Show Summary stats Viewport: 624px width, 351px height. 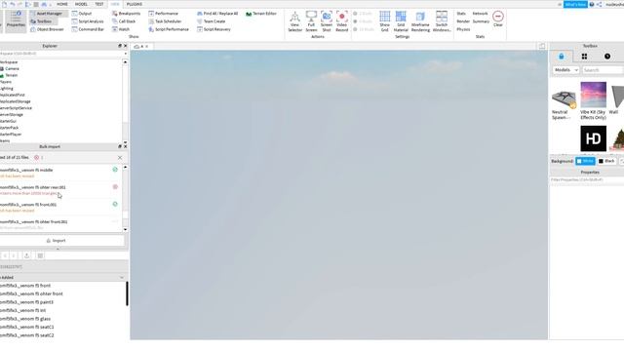point(481,21)
